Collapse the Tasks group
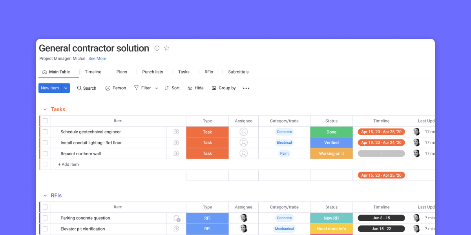This screenshot has width=471, height=235. pyautogui.click(x=45, y=109)
